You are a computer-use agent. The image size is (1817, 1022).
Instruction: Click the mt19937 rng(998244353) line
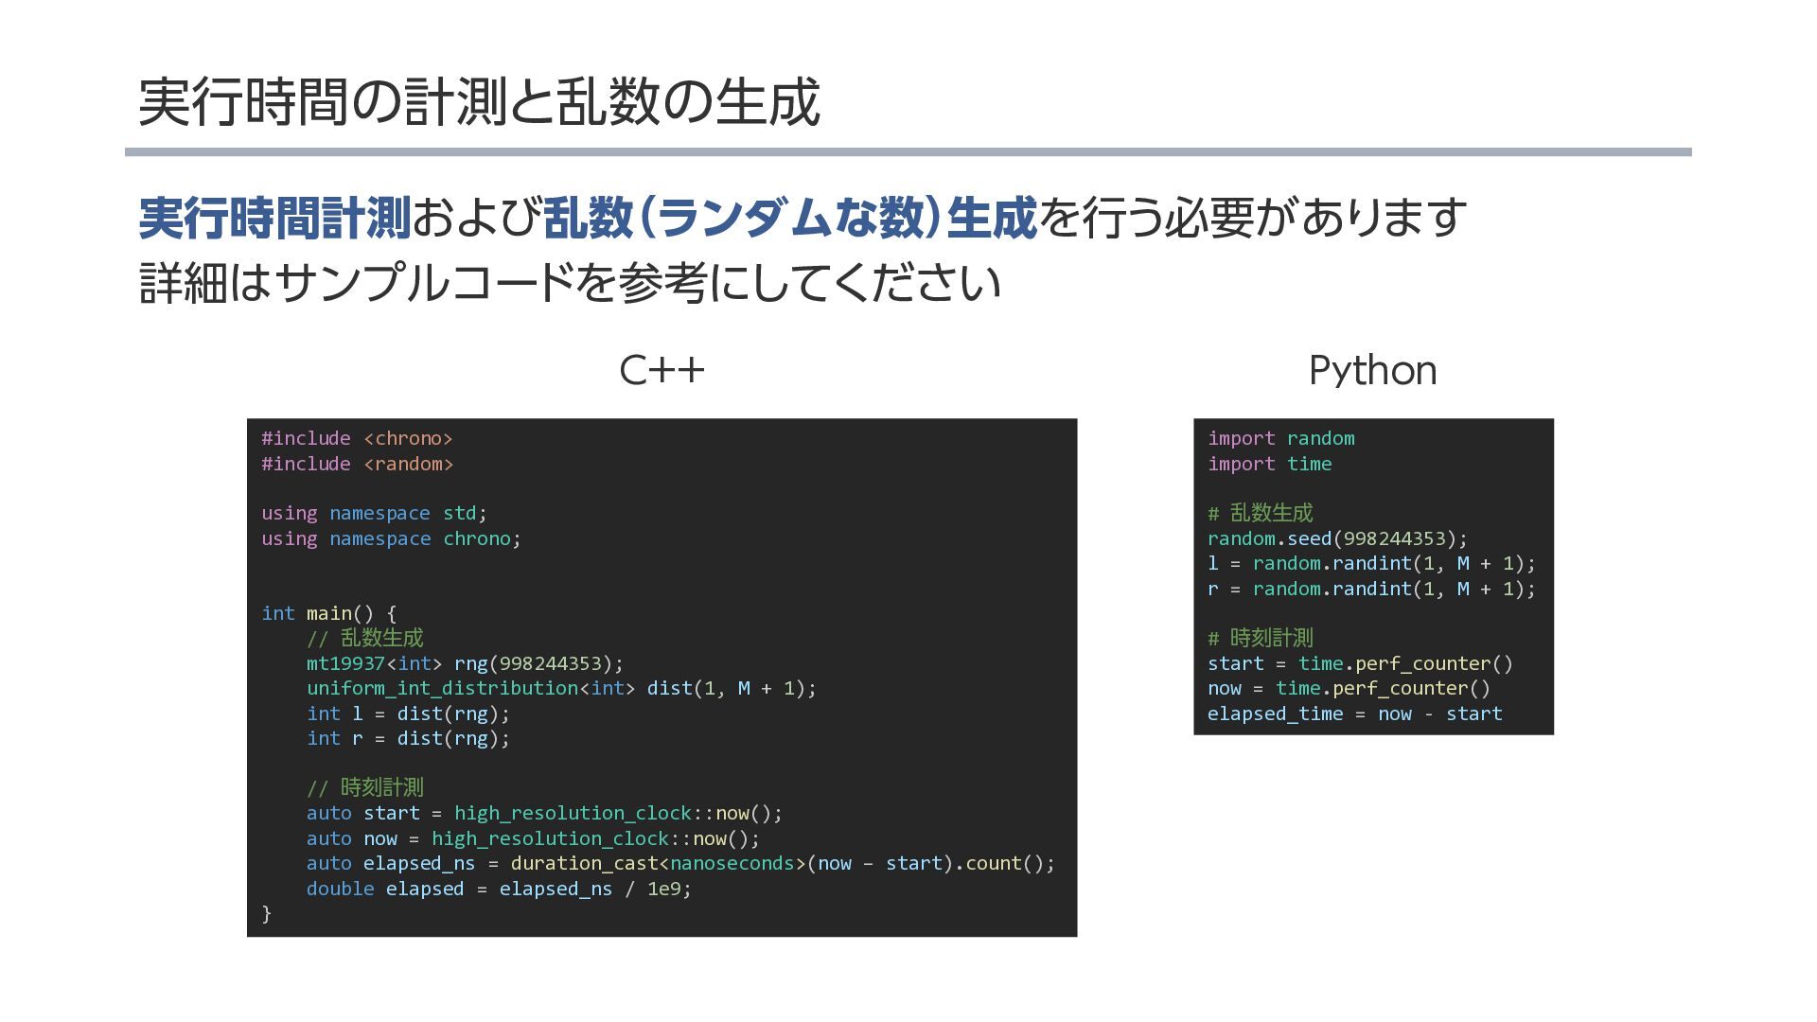tap(464, 663)
